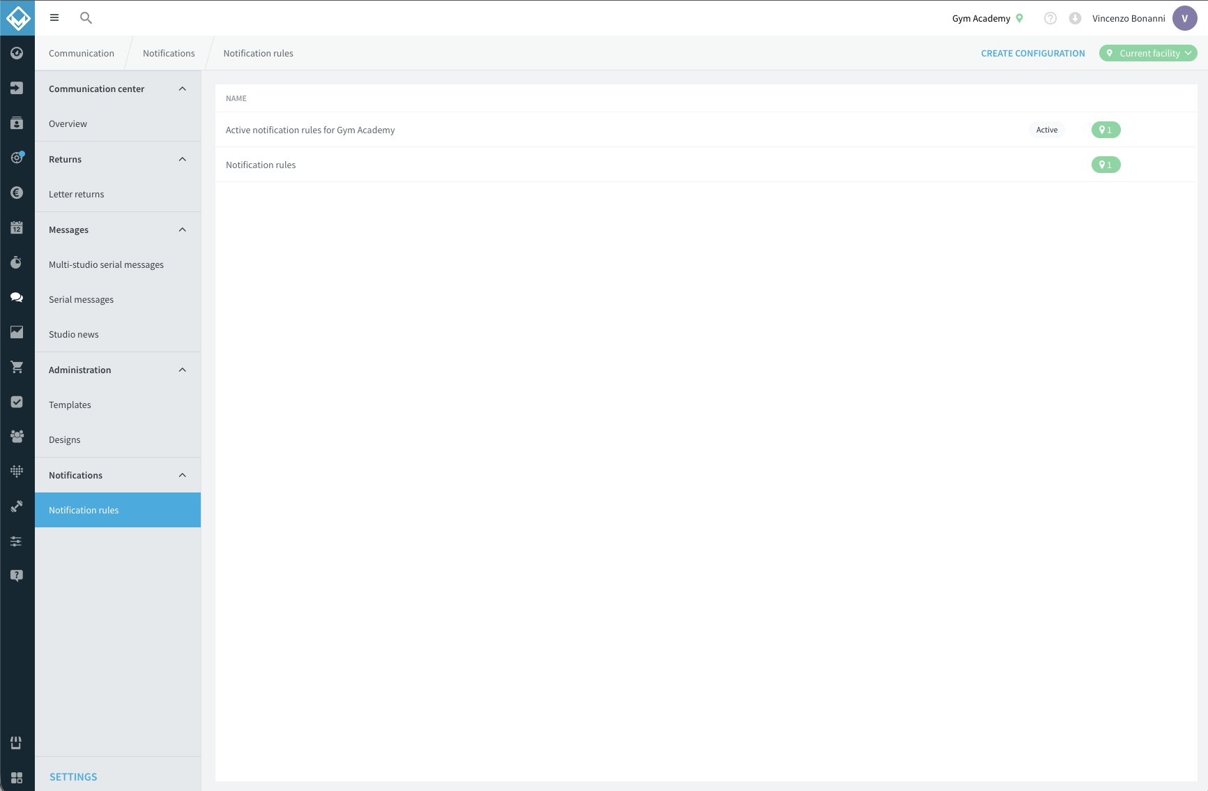1208x791 pixels.
Task: Click the stopwatch icon in left rail
Action: pyautogui.click(x=17, y=262)
